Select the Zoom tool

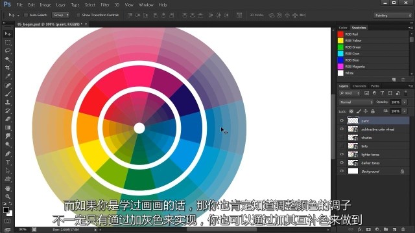pos(8,197)
